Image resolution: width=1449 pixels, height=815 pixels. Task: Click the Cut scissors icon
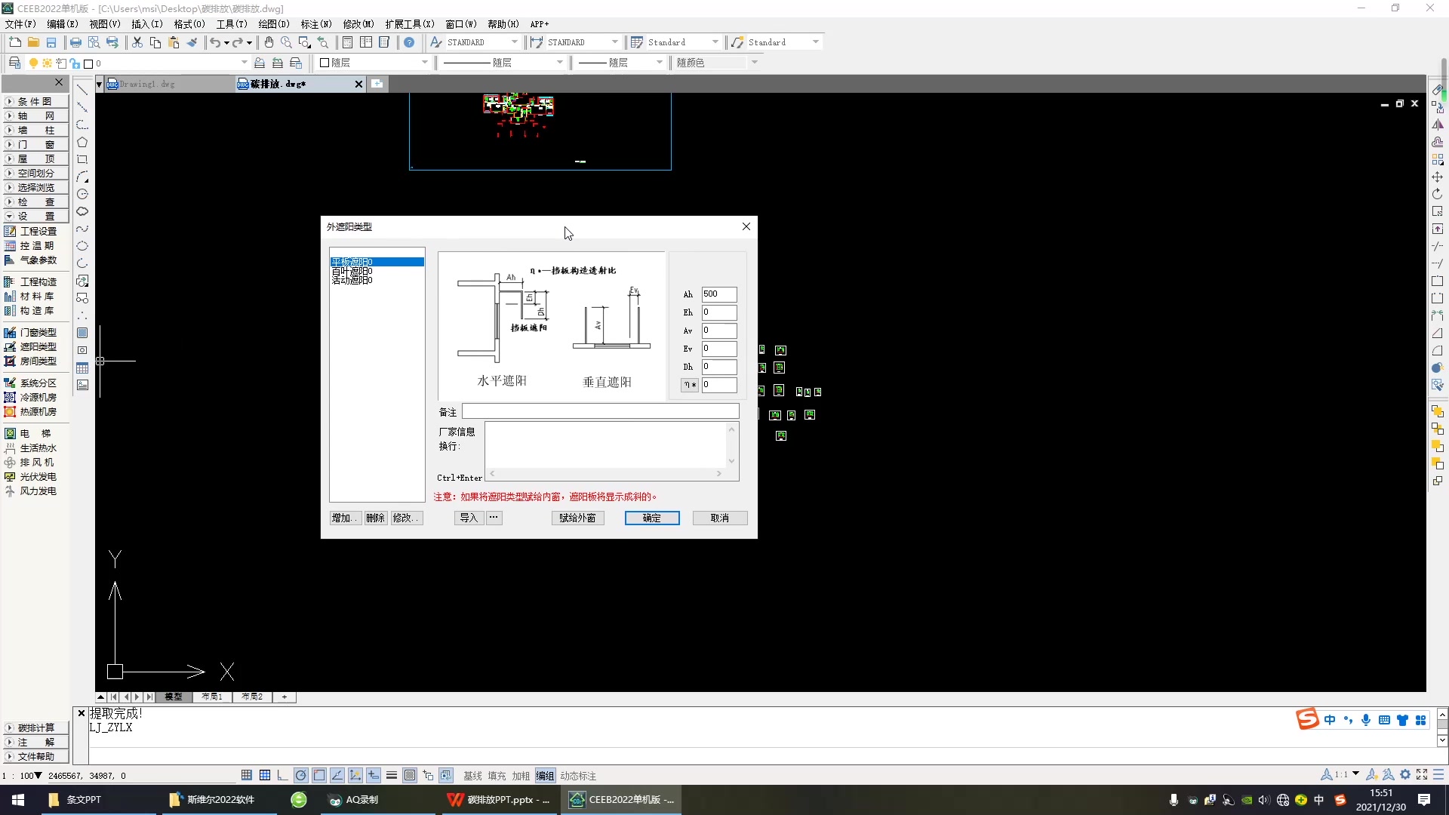(137, 43)
